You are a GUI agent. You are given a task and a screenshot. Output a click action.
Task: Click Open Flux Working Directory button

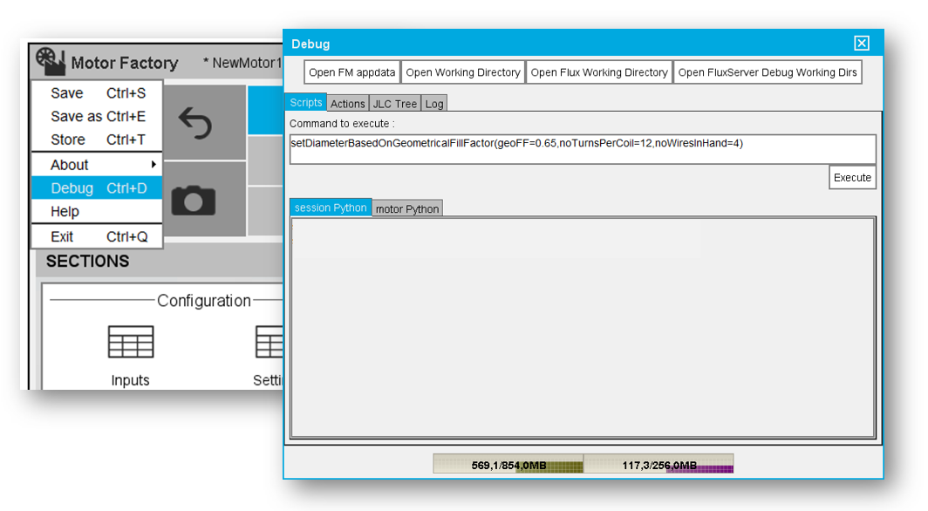(599, 72)
